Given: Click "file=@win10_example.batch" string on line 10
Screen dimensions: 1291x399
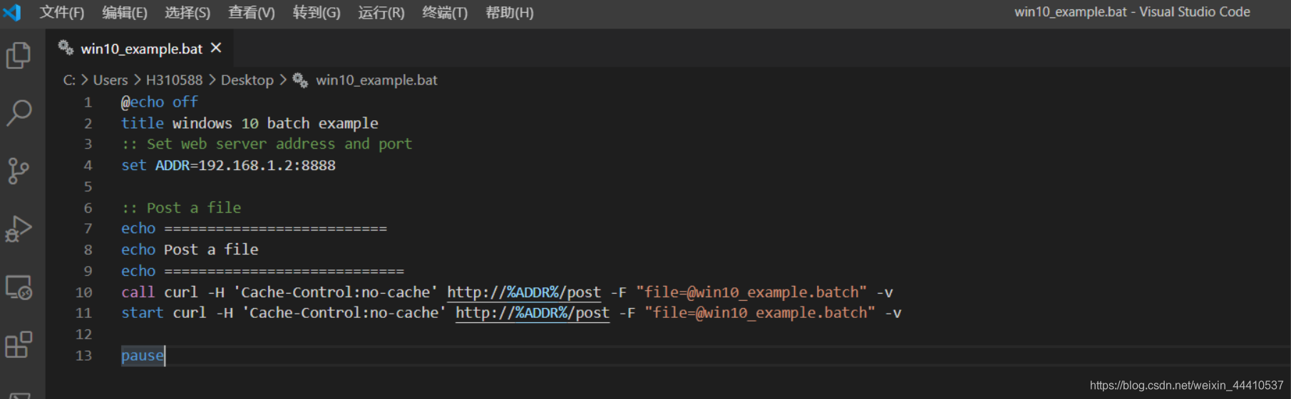Looking at the screenshot, I should point(751,292).
